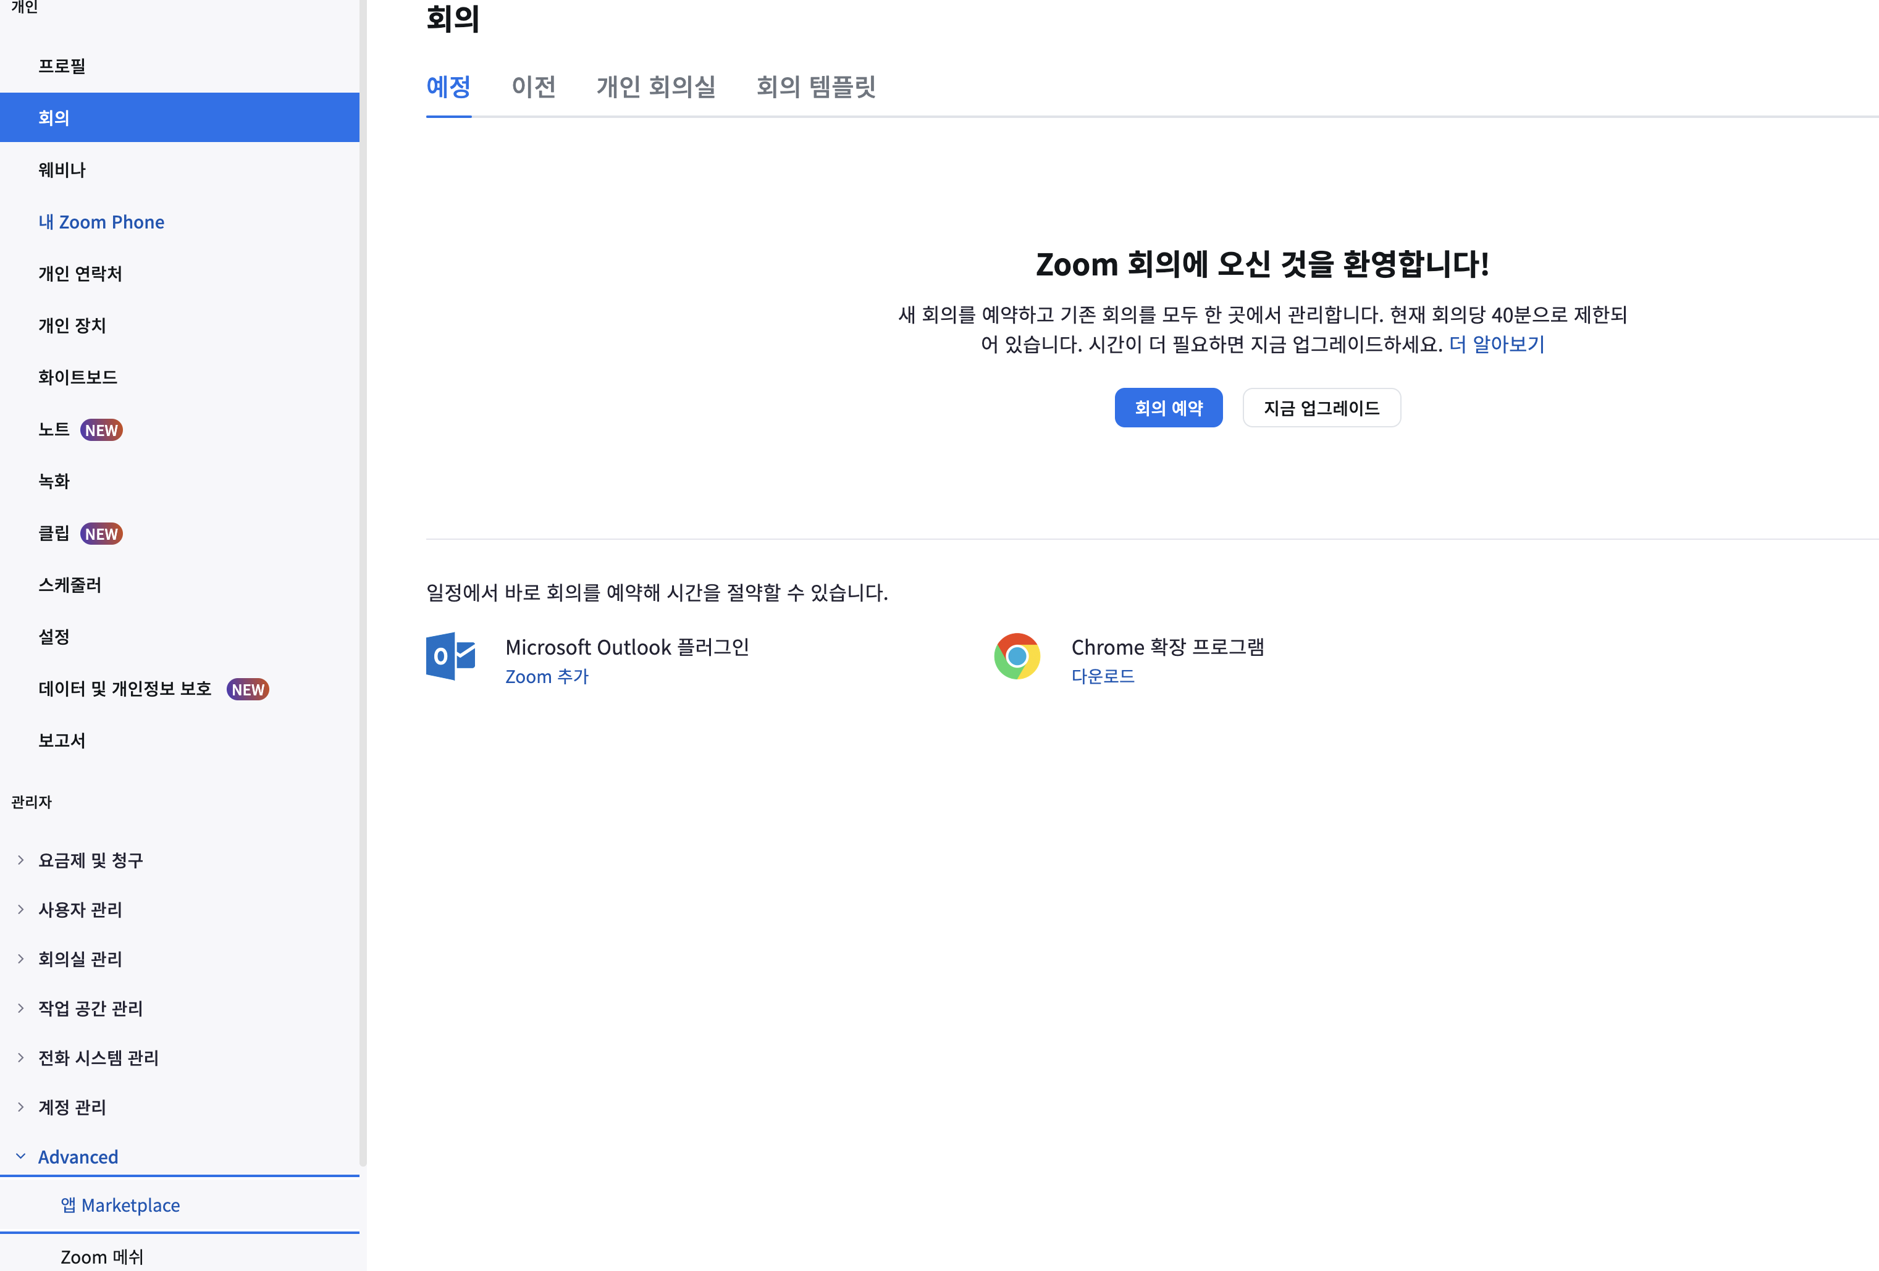This screenshot has width=1879, height=1271.
Task: Click the 회의 예약 button
Action: coord(1168,408)
